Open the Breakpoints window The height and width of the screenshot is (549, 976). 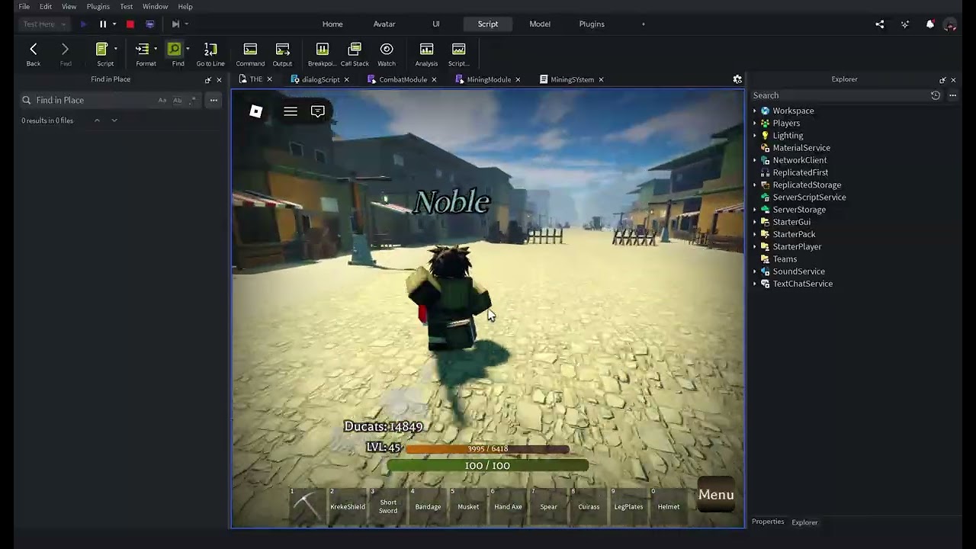323,54
